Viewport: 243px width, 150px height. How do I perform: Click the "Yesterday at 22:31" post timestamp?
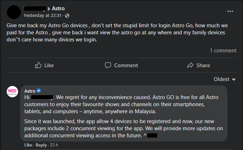point(44,16)
